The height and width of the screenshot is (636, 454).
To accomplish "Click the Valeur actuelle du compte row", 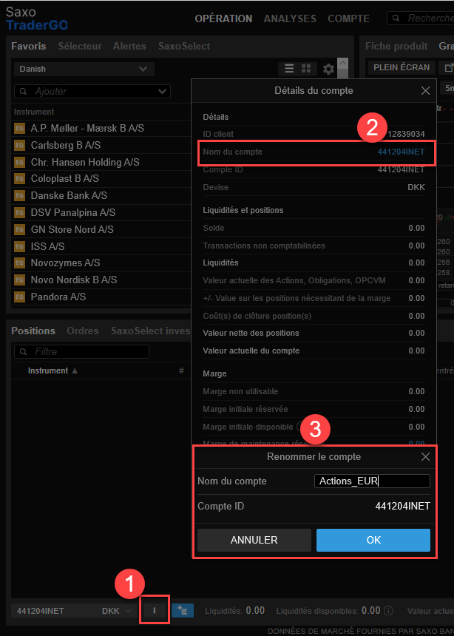I will pos(314,351).
